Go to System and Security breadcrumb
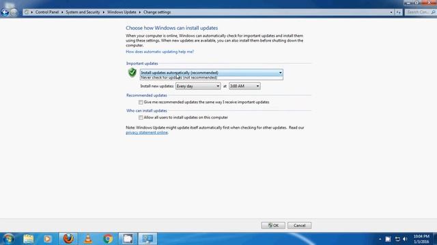The height and width of the screenshot is (245, 437). (83, 12)
